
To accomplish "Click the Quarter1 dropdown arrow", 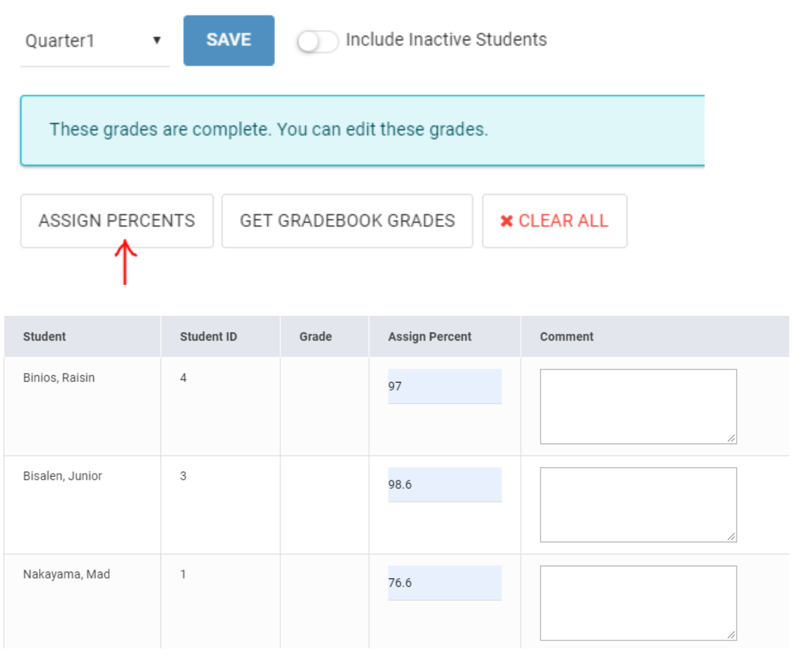I will (157, 40).
